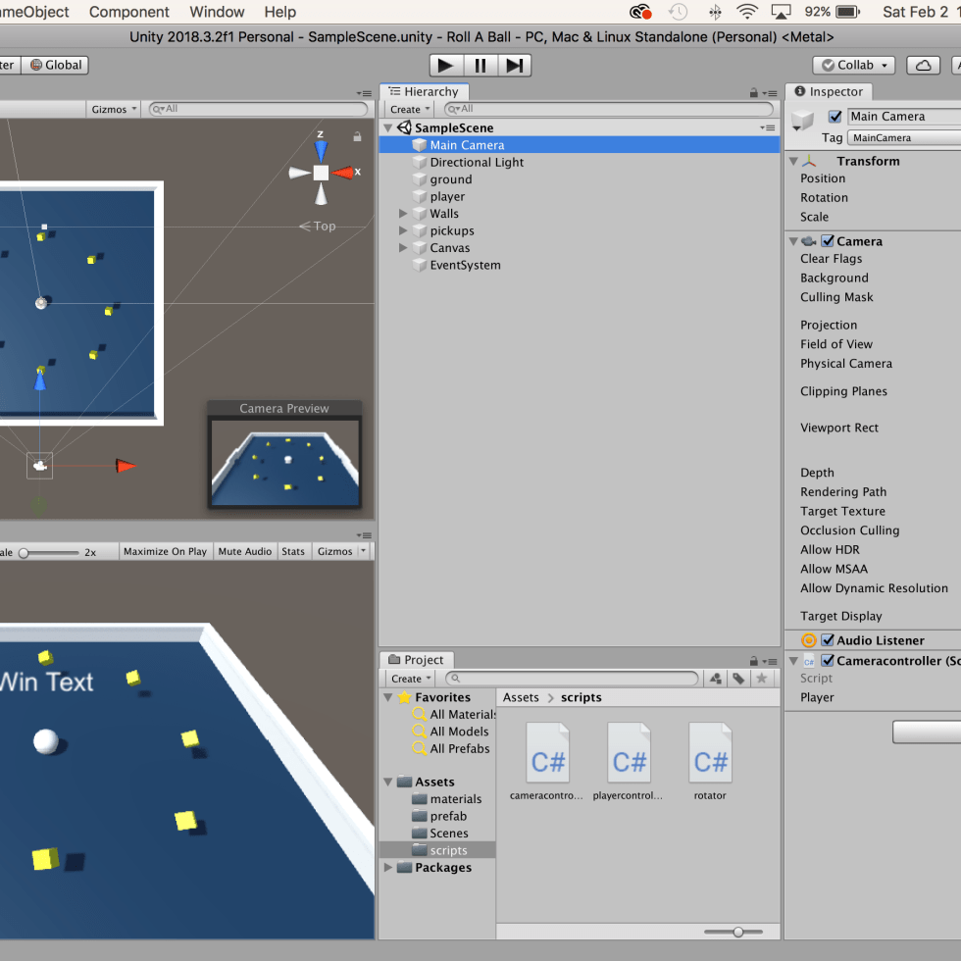
Task: Open the cloud Services button
Action: pyautogui.click(x=923, y=65)
